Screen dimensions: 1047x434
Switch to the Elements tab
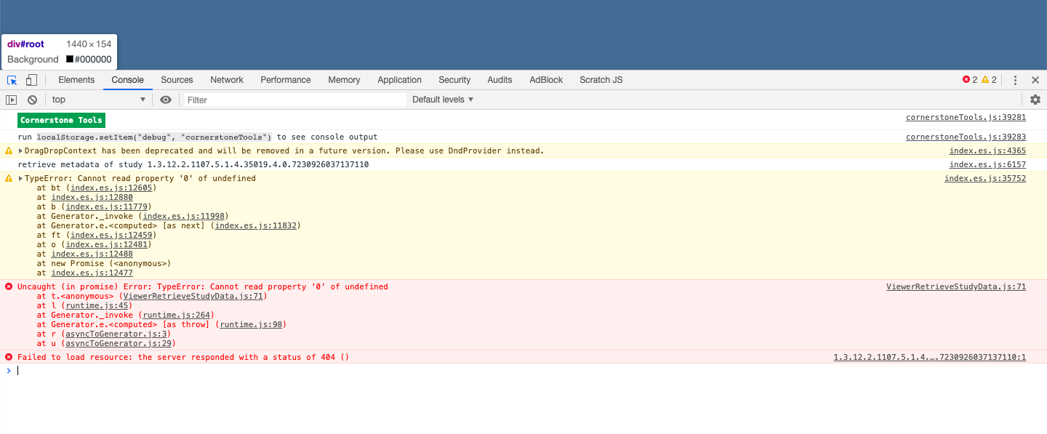[x=76, y=80]
